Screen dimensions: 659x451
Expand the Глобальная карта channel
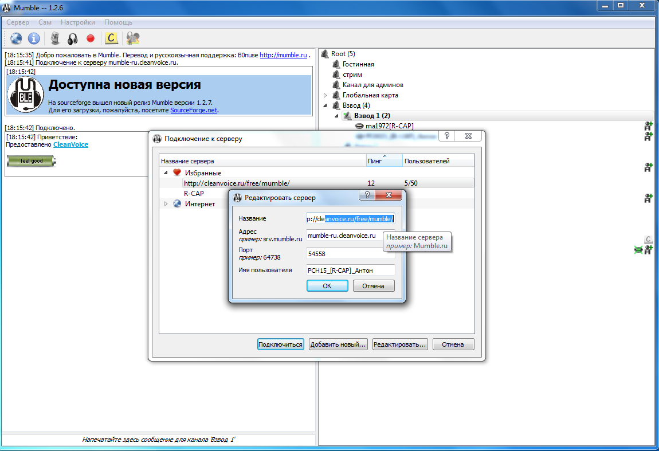tap(325, 95)
